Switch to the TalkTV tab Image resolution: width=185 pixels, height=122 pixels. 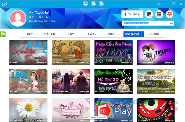[x=92, y=34]
